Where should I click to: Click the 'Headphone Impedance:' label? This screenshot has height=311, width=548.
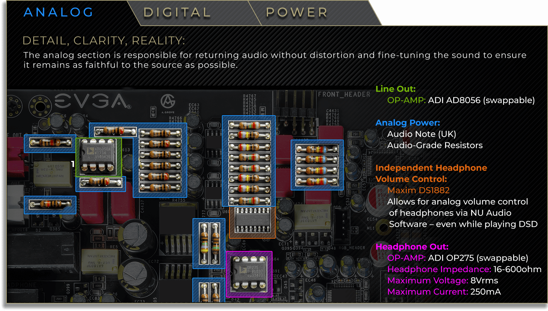pos(439,269)
